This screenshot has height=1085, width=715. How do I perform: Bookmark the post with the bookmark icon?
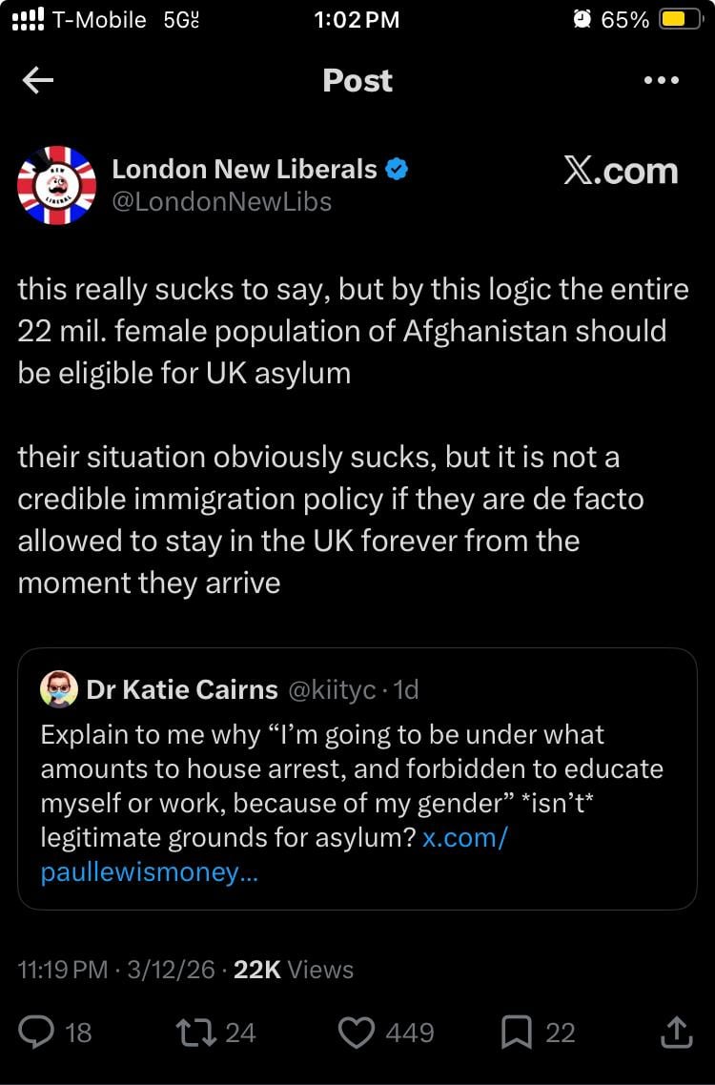click(x=516, y=1033)
